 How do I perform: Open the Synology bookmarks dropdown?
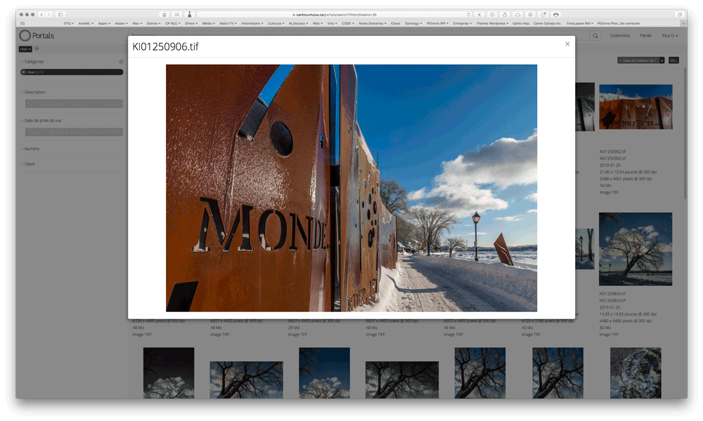pos(413,23)
